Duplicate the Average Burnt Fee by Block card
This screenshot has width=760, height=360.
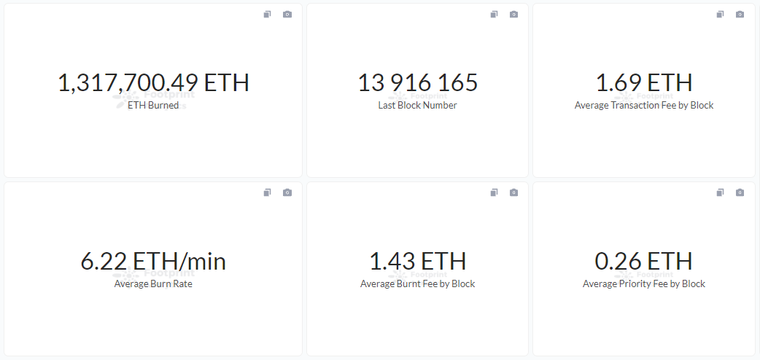click(x=494, y=193)
